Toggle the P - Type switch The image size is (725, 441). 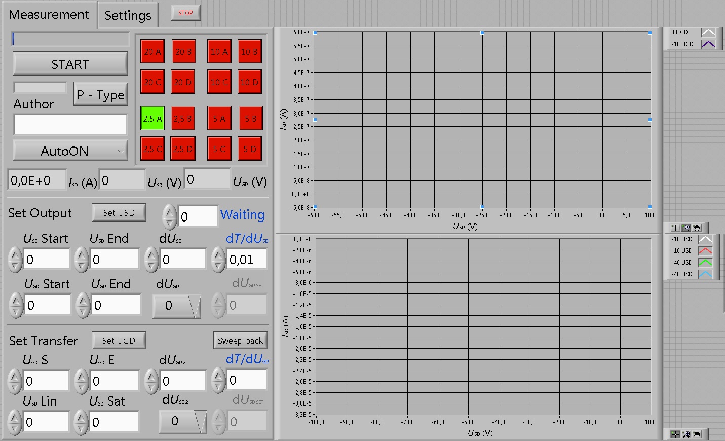pyautogui.click(x=100, y=95)
